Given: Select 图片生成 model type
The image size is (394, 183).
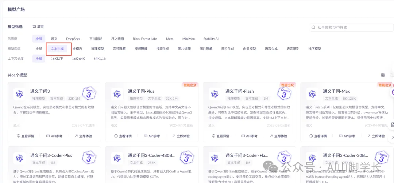Looking at the screenshot, I should [x=228, y=49].
